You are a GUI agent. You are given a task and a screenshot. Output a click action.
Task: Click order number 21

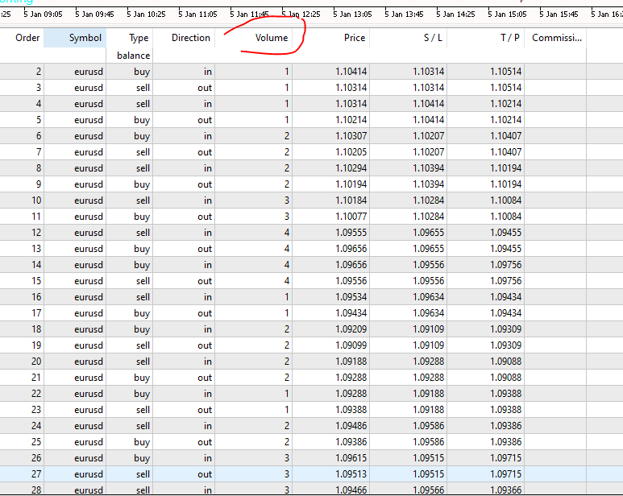(36, 378)
